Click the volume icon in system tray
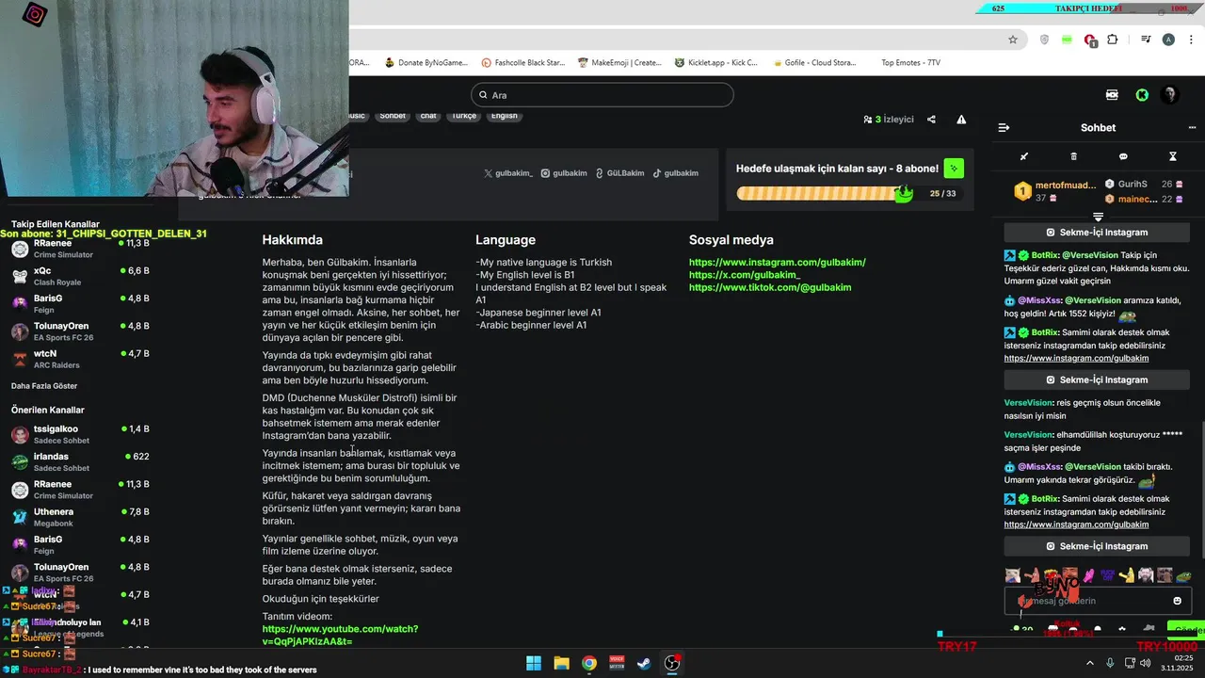Image resolution: width=1205 pixels, height=678 pixels. pyautogui.click(x=1145, y=663)
